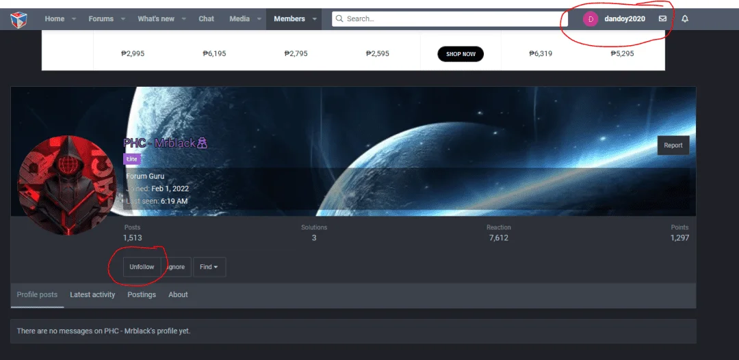Open the alerts bell icon
The height and width of the screenshot is (360, 739).
pyautogui.click(x=685, y=19)
